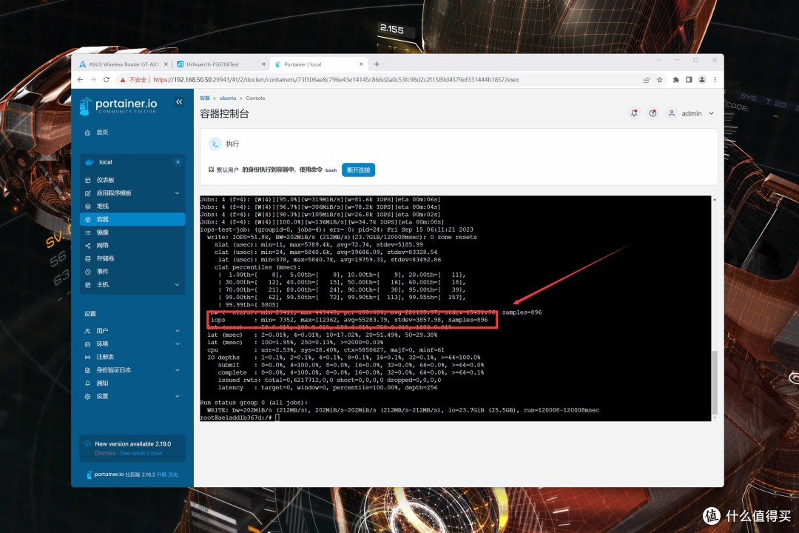799x533 pixels.
Task: Open the browser profile icon
Action: tap(701, 79)
